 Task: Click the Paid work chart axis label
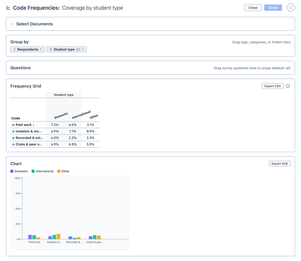point(34,242)
